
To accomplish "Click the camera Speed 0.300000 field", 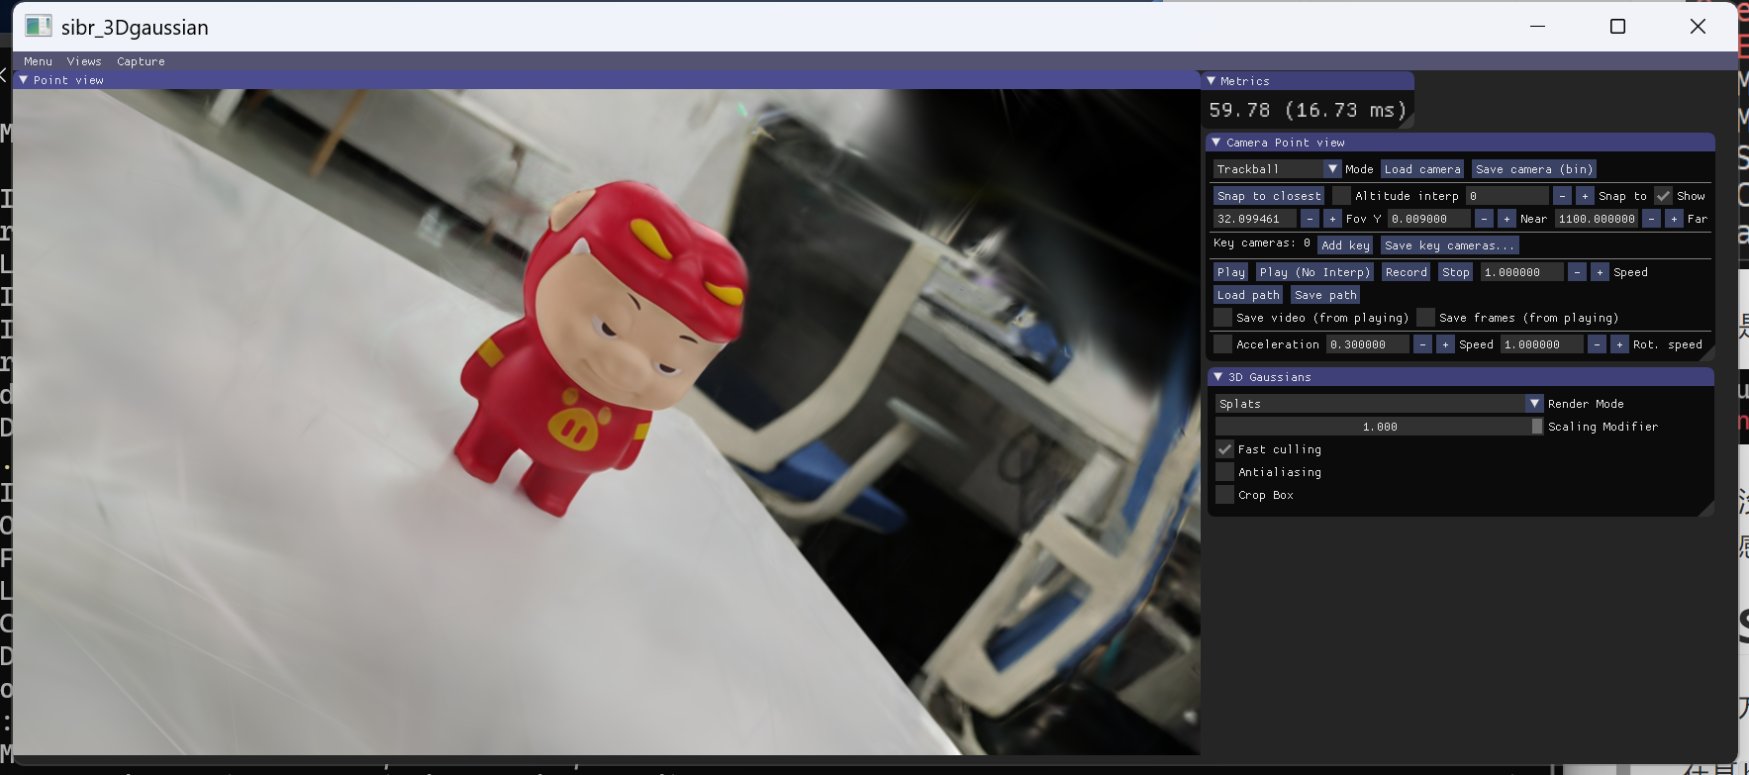I will (x=1368, y=344).
